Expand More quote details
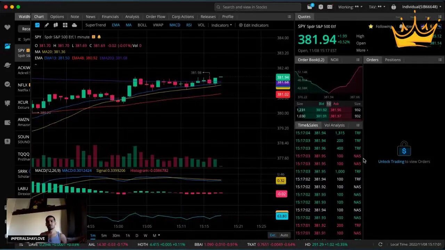The height and width of the screenshot is (250, 445). [x=362, y=50]
